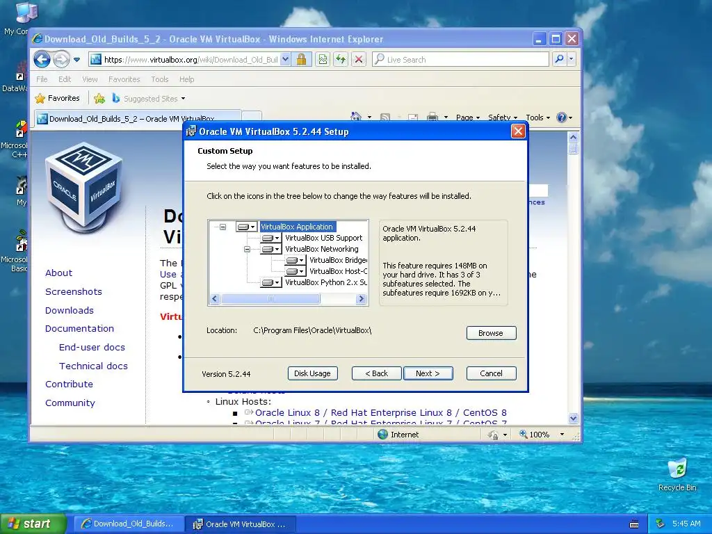Click the Cancel button in Setup
Screen dimensions: 712x534
(x=491, y=373)
